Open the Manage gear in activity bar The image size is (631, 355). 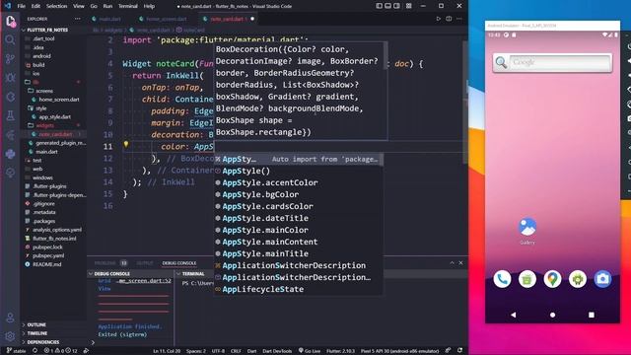tap(10, 336)
